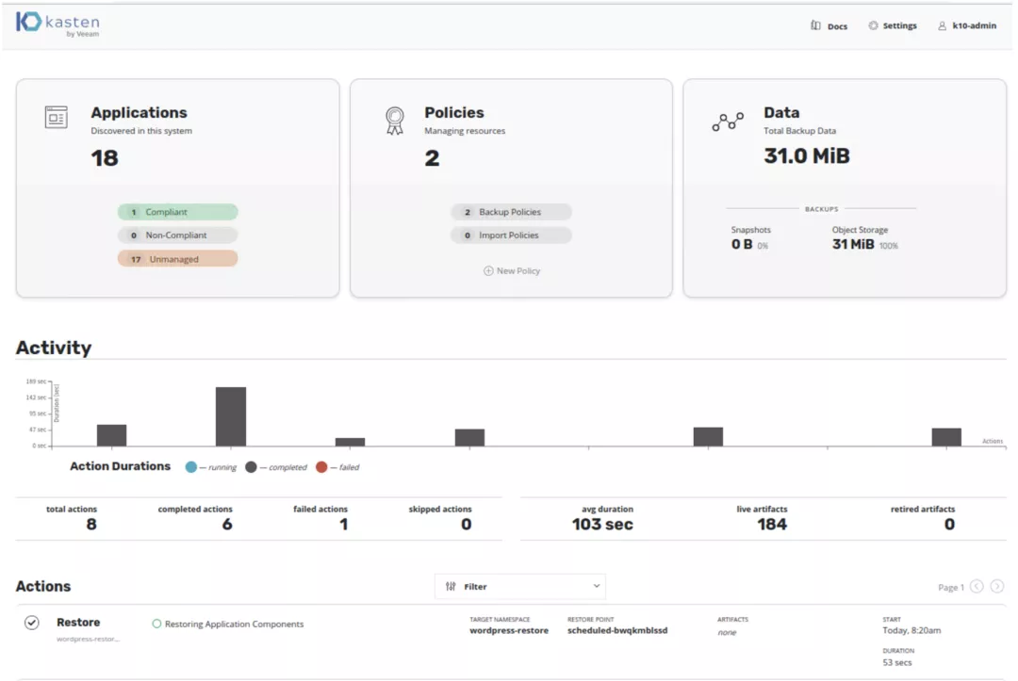Screen dimensions: 1018x681
Task: Click the k10-admin user icon
Action: [x=942, y=25]
